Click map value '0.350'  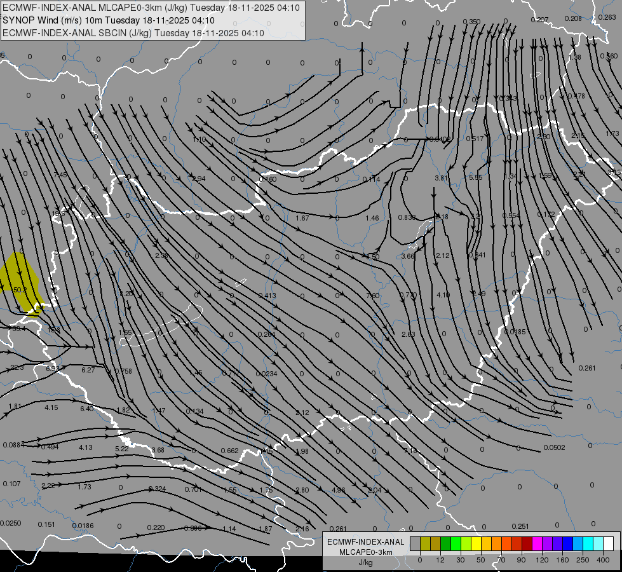tap(471, 22)
